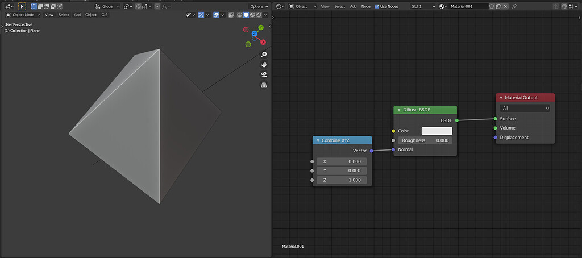Open object type visibility popover

(191, 15)
